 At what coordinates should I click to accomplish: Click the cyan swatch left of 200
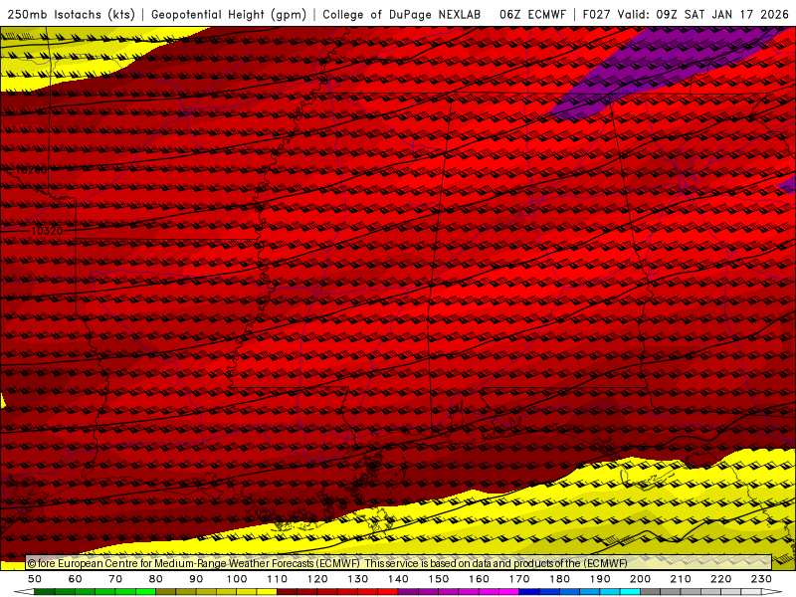coord(630,592)
